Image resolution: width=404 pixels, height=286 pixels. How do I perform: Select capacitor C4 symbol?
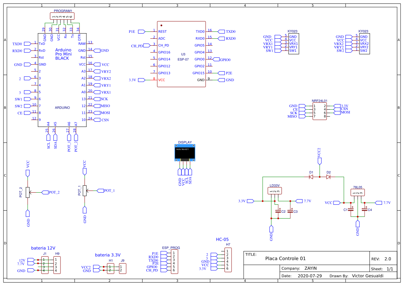(x=364, y=210)
